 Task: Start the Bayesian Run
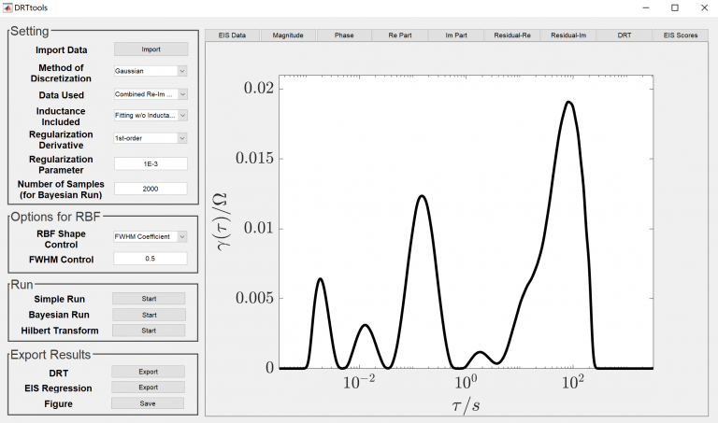tap(149, 315)
